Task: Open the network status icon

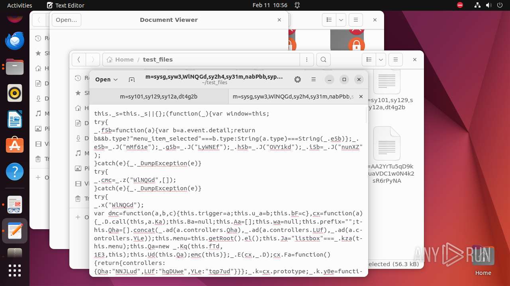Action: [477, 5]
